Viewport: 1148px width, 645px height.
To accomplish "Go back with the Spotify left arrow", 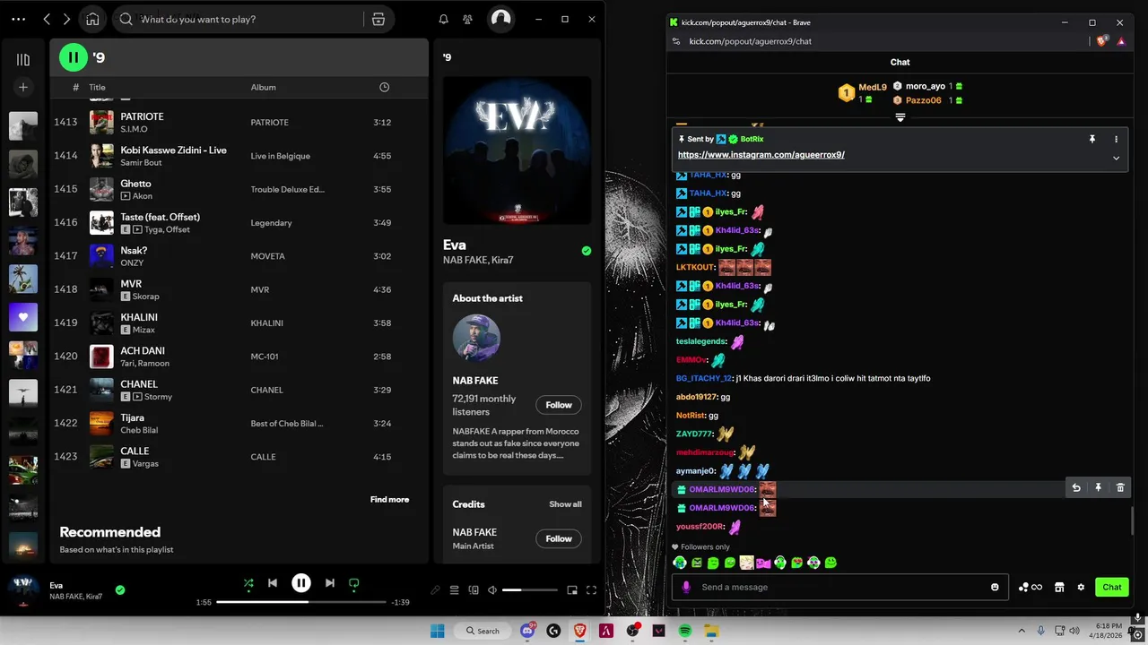I will [47, 19].
